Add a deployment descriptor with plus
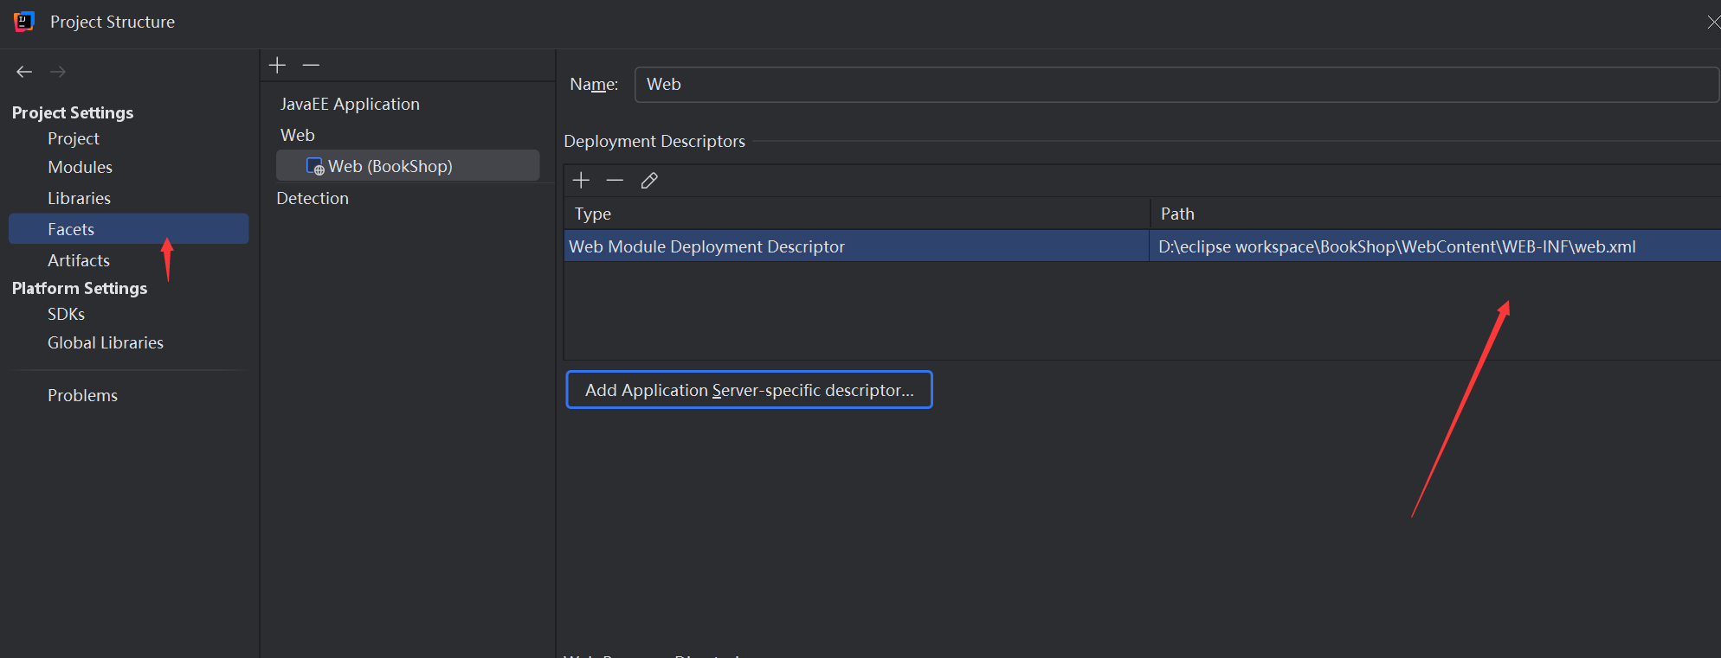1721x658 pixels. pos(581,180)
